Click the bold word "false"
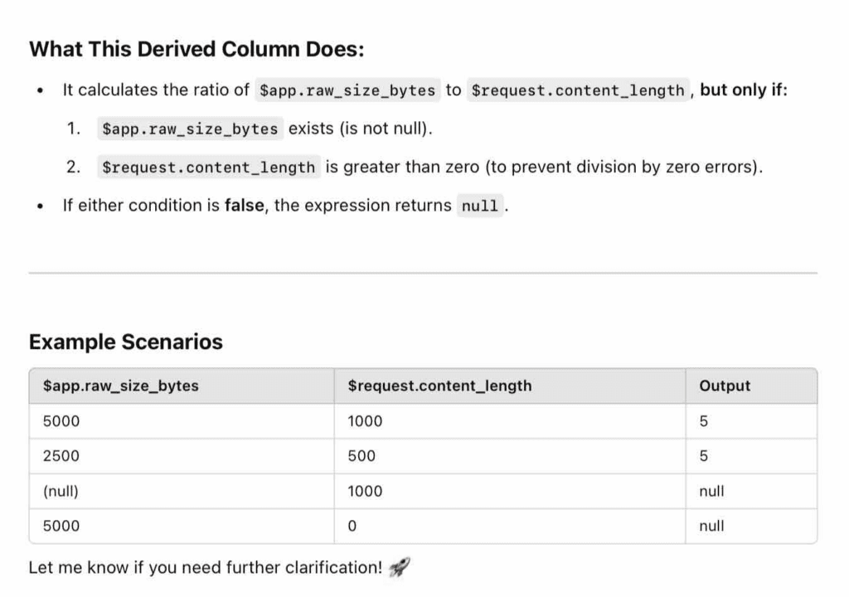This screenshot has height=597, width=849. pos(245,206)
